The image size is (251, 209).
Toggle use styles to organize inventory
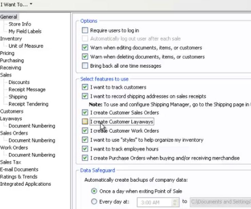[x=85, y=140]
